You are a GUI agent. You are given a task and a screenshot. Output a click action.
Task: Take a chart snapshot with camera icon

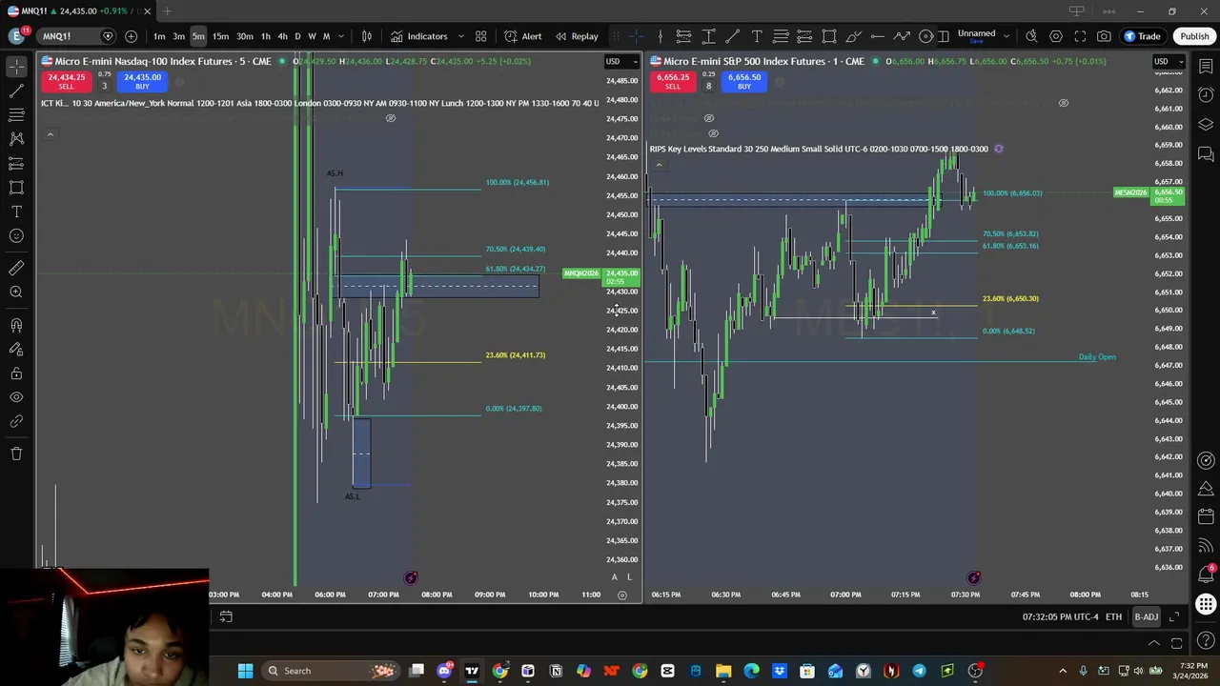1104,36
